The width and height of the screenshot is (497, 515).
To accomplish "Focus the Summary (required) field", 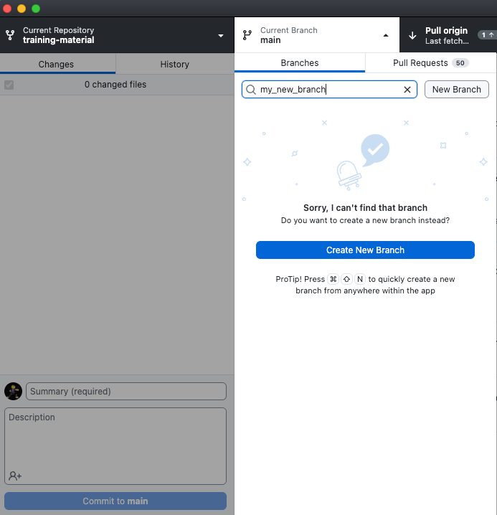I will (x=126, y=391).
